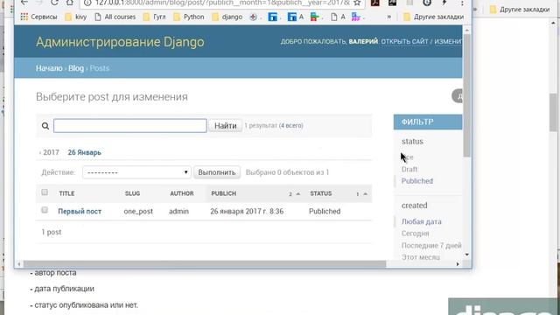Open the Первый пост entry
This screenshot has width=560, height=315.
[x=80, y=212]
